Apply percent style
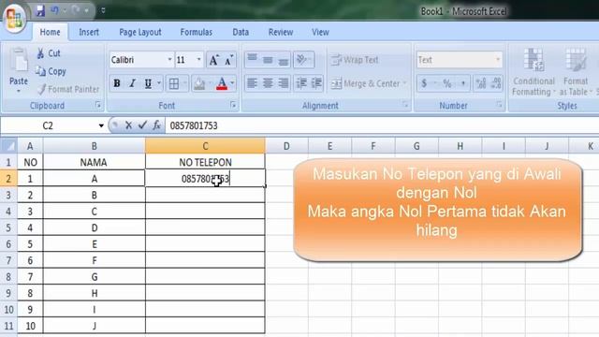The height and width of the screenshot is (337, 599). [447, 83]
